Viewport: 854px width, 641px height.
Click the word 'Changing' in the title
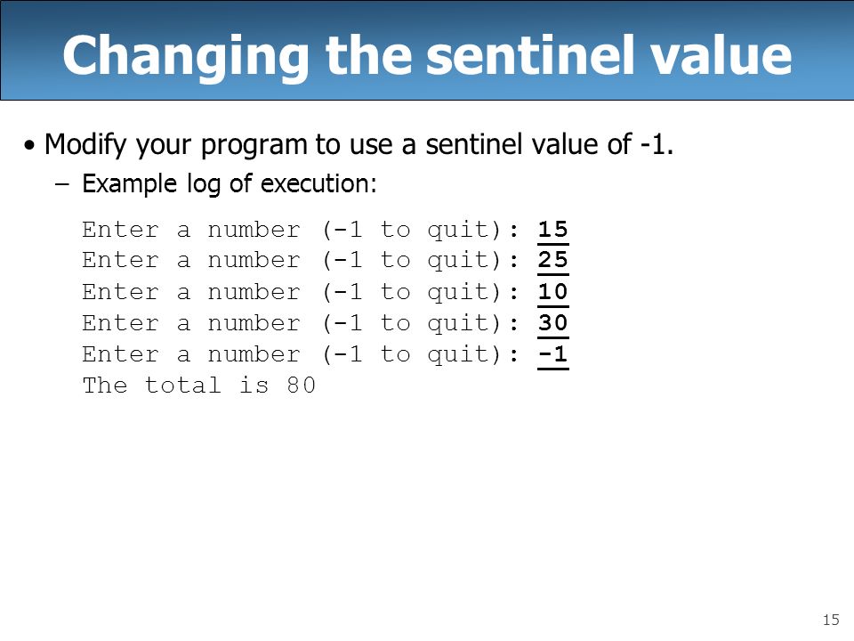[x=186, y=57]
